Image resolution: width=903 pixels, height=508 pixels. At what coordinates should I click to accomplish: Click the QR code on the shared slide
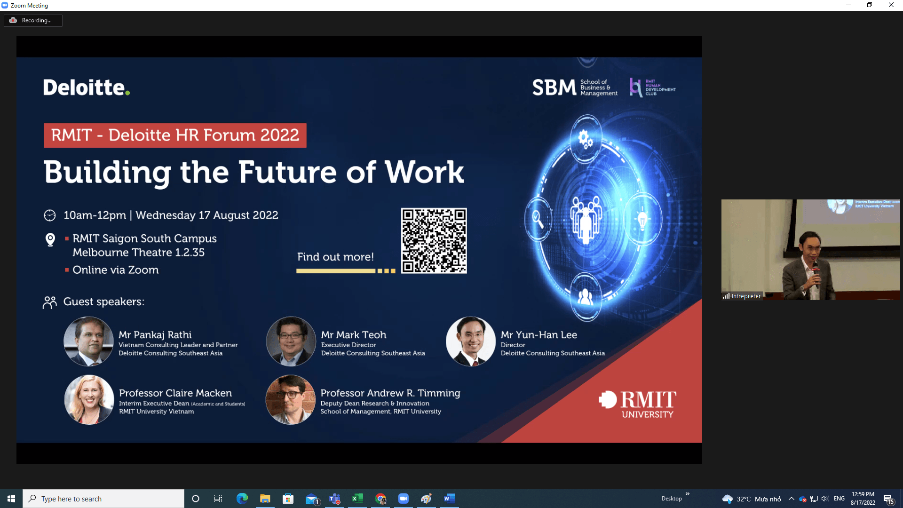(x=434, y=240)
